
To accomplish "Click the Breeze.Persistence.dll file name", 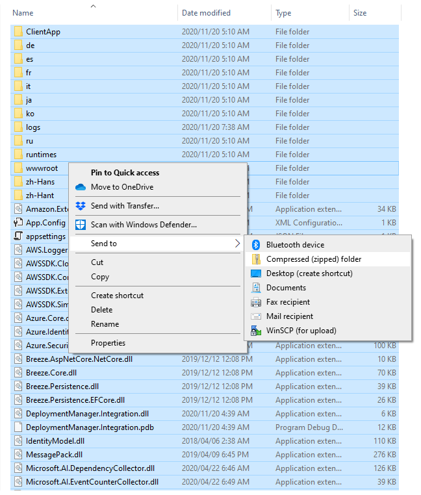I will point(62,387).
